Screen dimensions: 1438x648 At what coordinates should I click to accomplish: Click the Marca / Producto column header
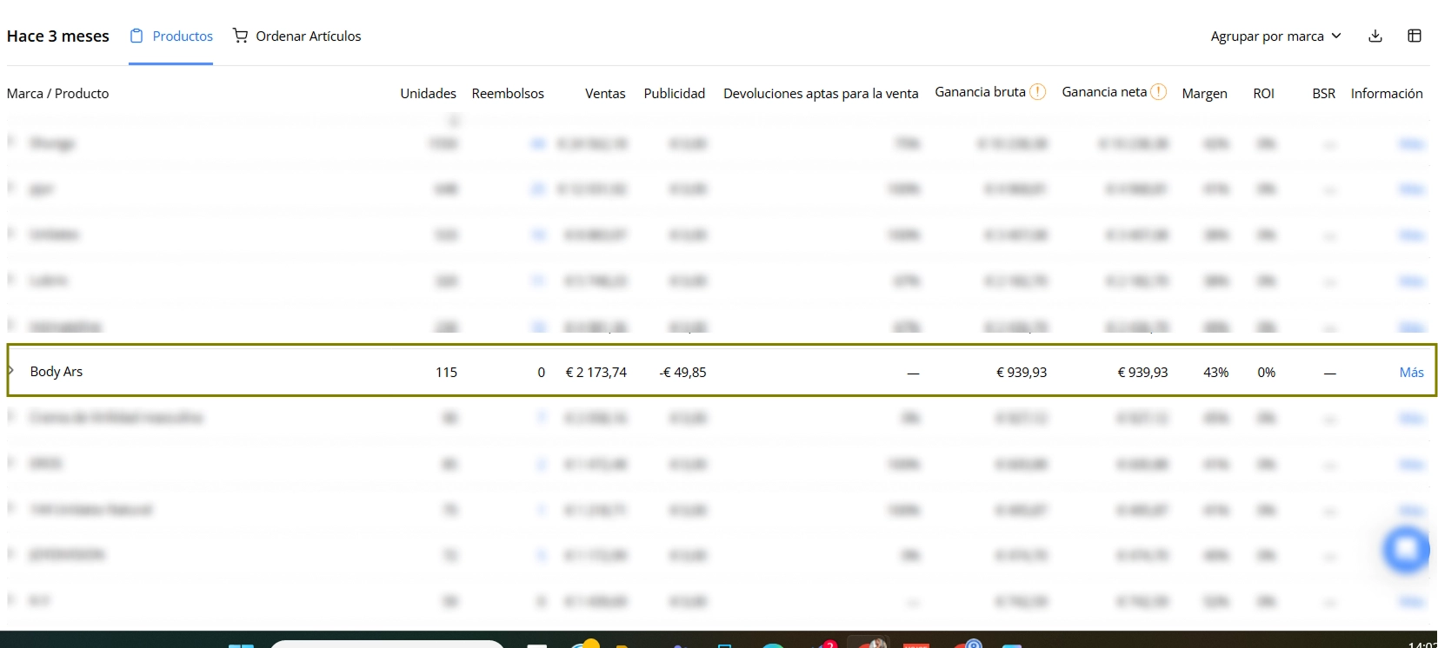[x=58, y=93]
